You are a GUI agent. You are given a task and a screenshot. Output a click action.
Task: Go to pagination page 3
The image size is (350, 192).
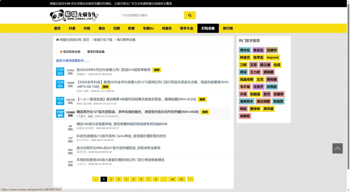(x=119, y=179)
